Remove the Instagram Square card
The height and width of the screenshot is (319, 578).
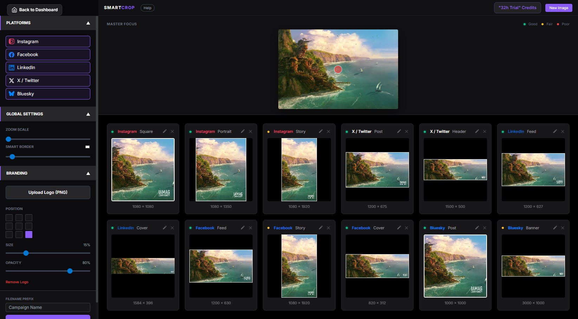[x=173, y=131]
